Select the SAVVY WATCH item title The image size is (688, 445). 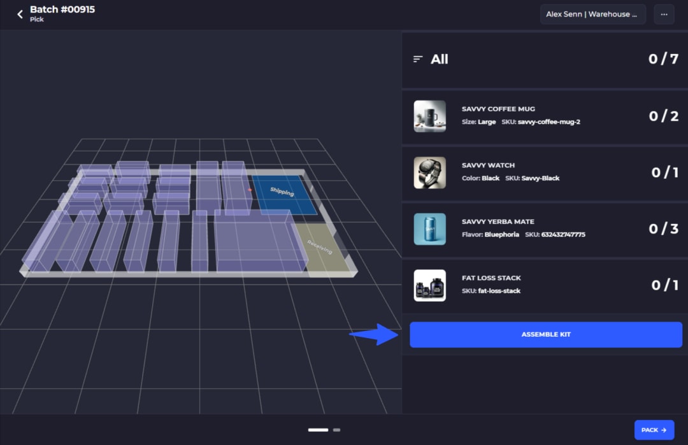click(488, 166)
